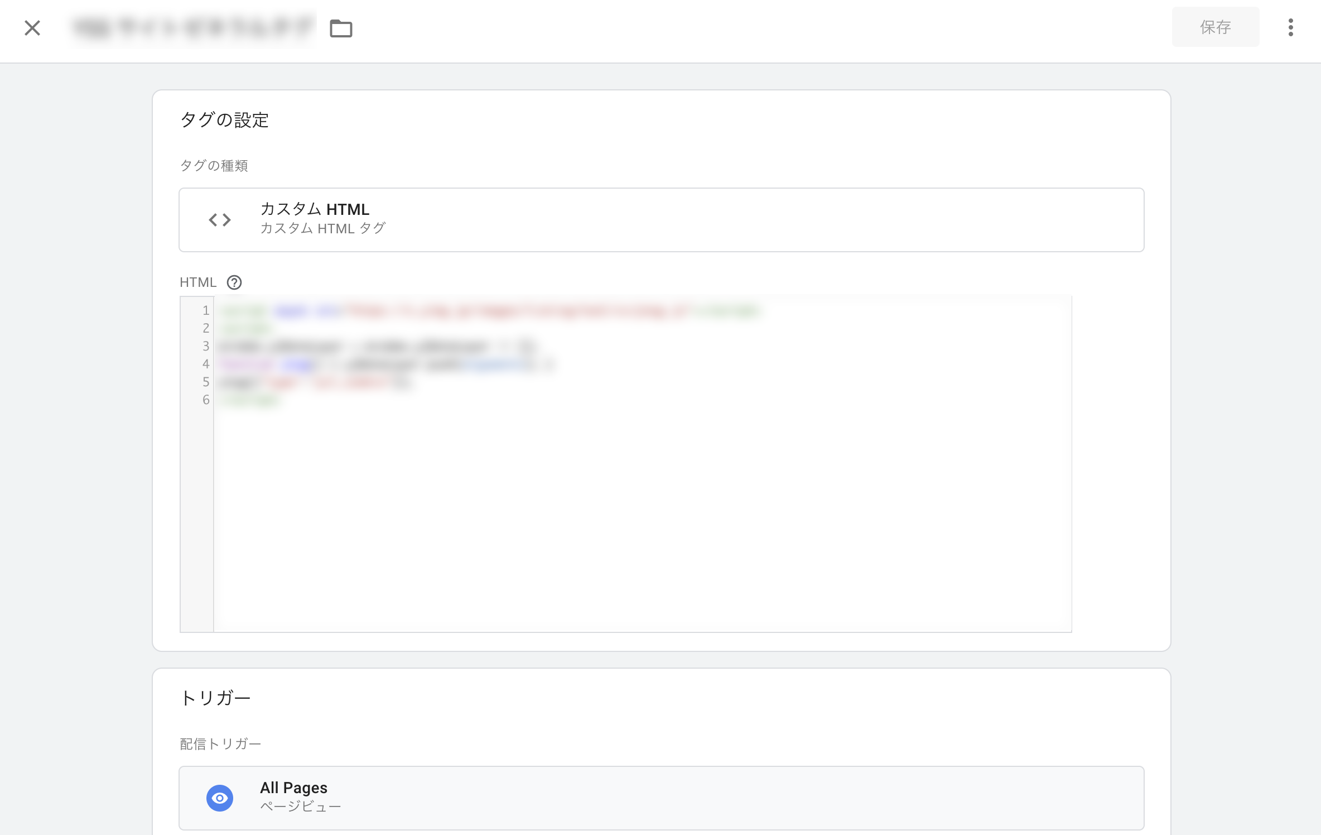Click line number 1 in the HTML editor
Screen dimensions: 1321x835
[x=206, y=310]
